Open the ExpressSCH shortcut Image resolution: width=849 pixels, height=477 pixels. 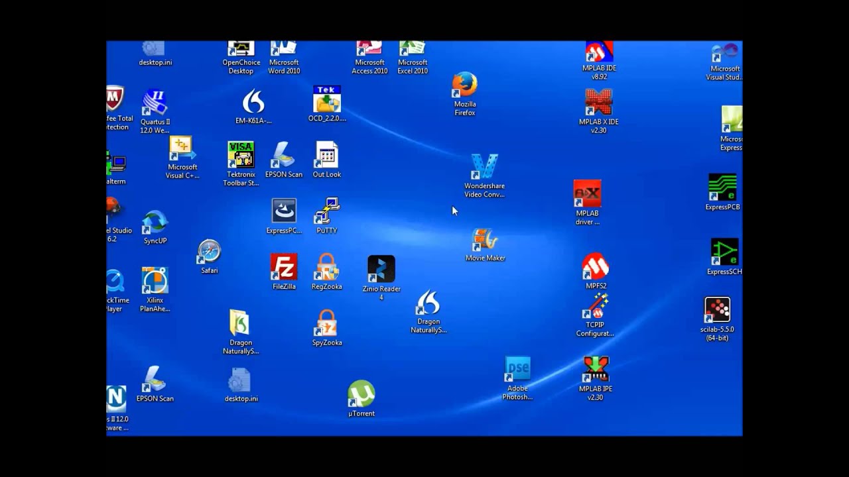pos(724,257)
